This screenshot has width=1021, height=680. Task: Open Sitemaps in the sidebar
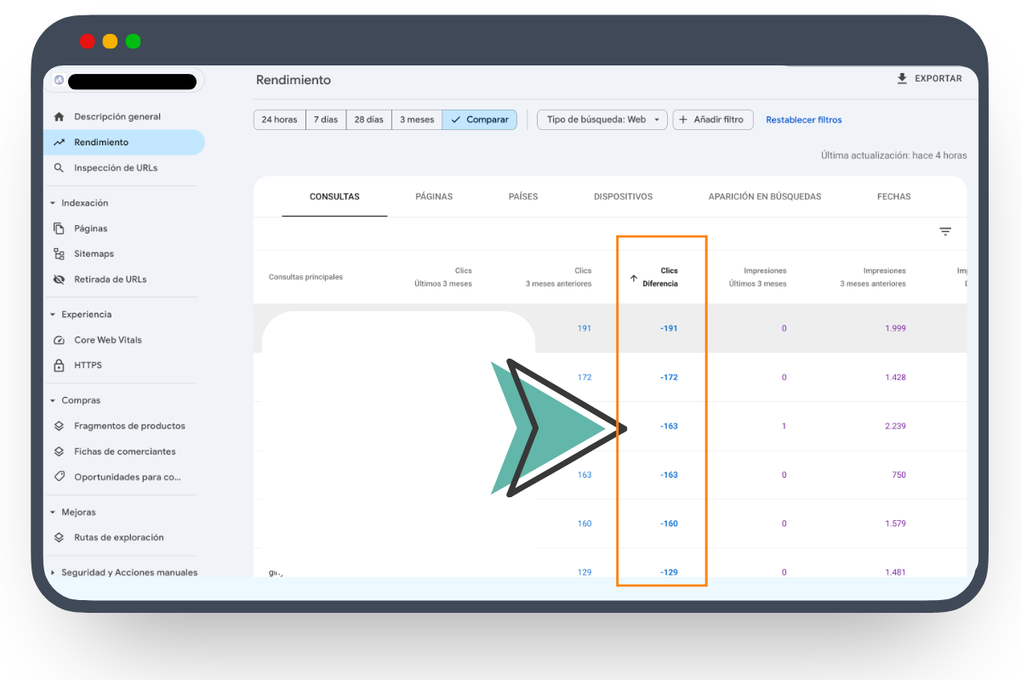(124, 253)
